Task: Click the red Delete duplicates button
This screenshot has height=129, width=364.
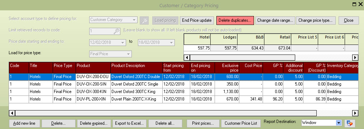Action: coord(235,20)
